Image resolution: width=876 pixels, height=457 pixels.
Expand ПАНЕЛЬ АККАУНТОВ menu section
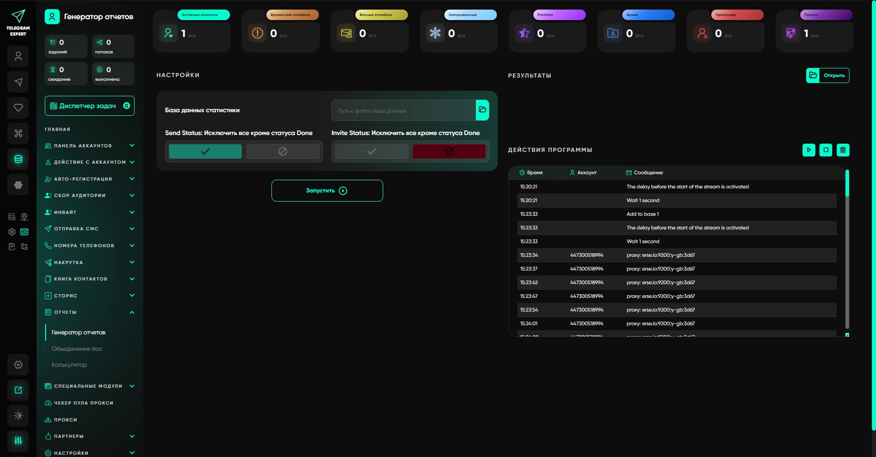point(89,145)
